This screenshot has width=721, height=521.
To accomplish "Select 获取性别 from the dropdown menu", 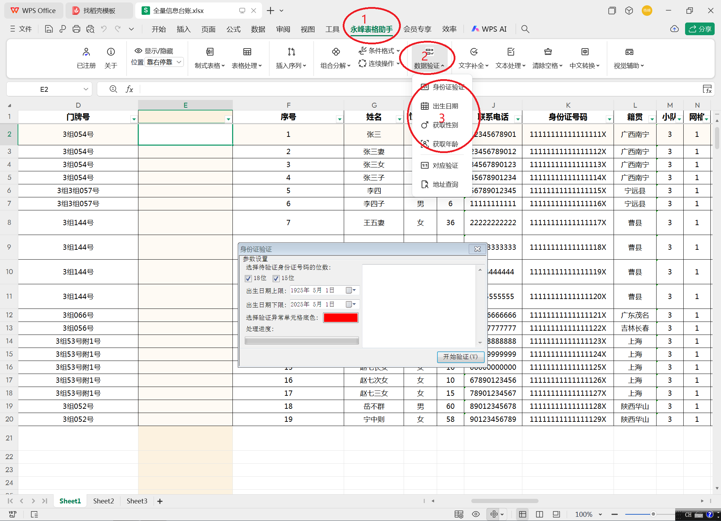I will 445,125.
